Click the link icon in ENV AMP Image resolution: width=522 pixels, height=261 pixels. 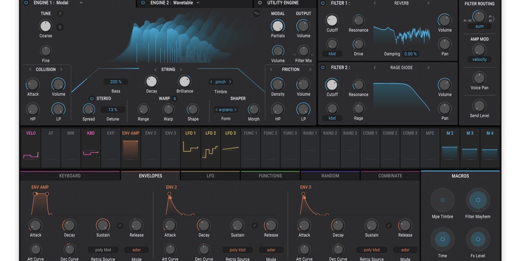click(x=120, y=225)
